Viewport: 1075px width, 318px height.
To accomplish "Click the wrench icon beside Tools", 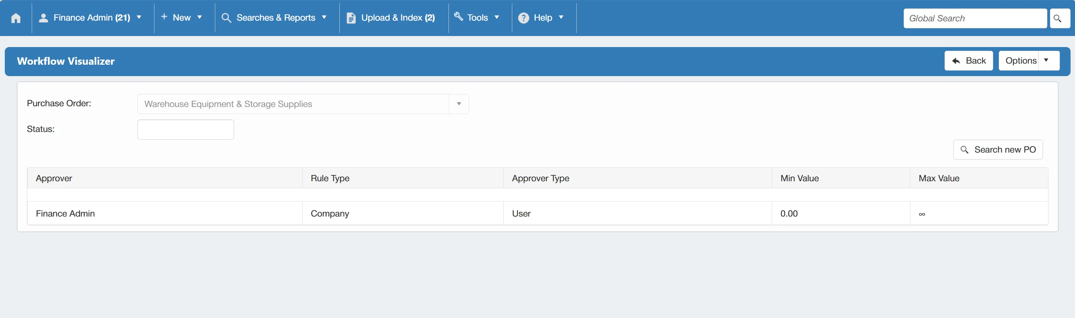I will [x=458, y=17].
